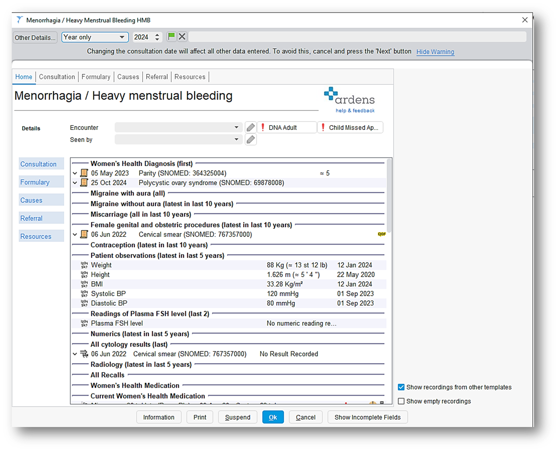This screenshot has width=558, height=451.
Task: Click paperclip icon next to Encounter field
Action: pyautogui.click(x=251, y=127)
